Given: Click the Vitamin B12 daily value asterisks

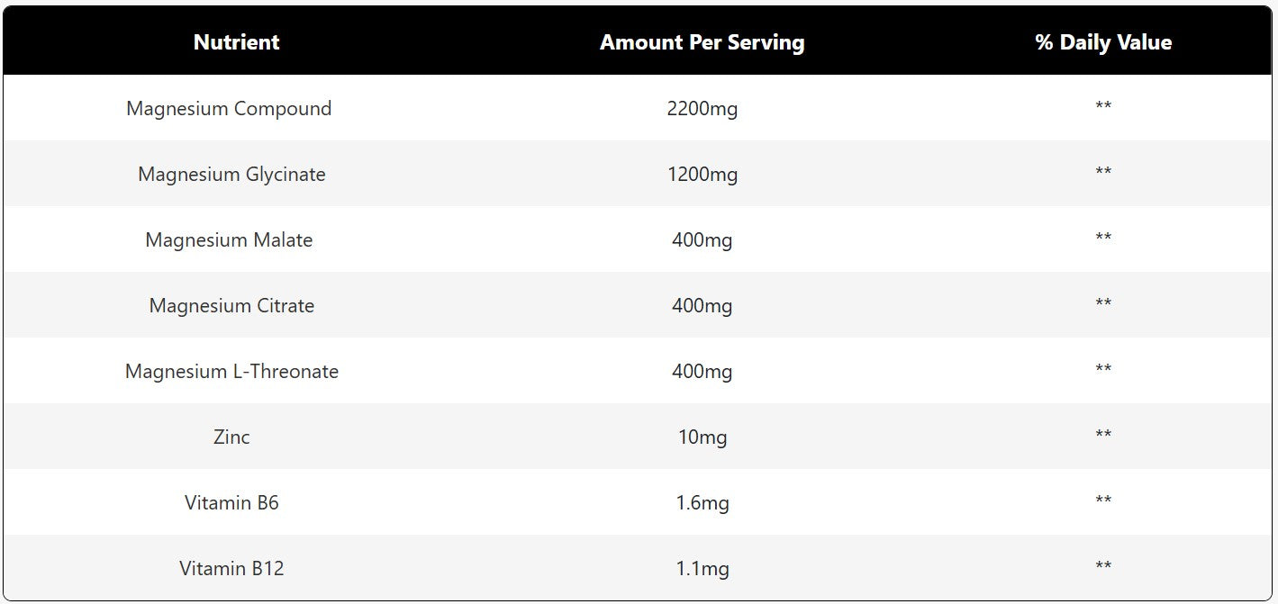Looking at the screenshot, I should coord(1103,566).
